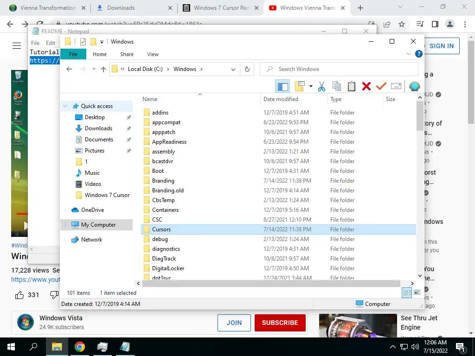Select Documents in navigation pane
The height and width of the screenshot is (356, 475).
click(99, 140)
